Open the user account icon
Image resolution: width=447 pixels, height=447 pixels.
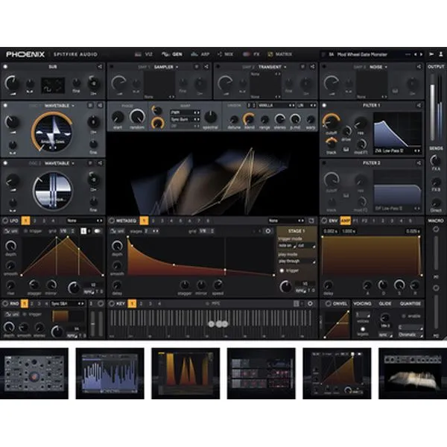coord(441,54)
